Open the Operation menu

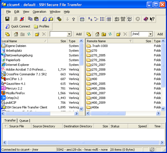click(39, 12)
